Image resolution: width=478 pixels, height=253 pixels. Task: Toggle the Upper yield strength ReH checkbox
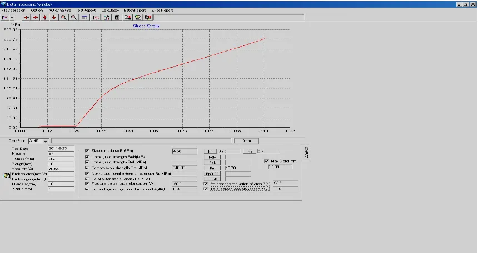[x=87, y=157]
